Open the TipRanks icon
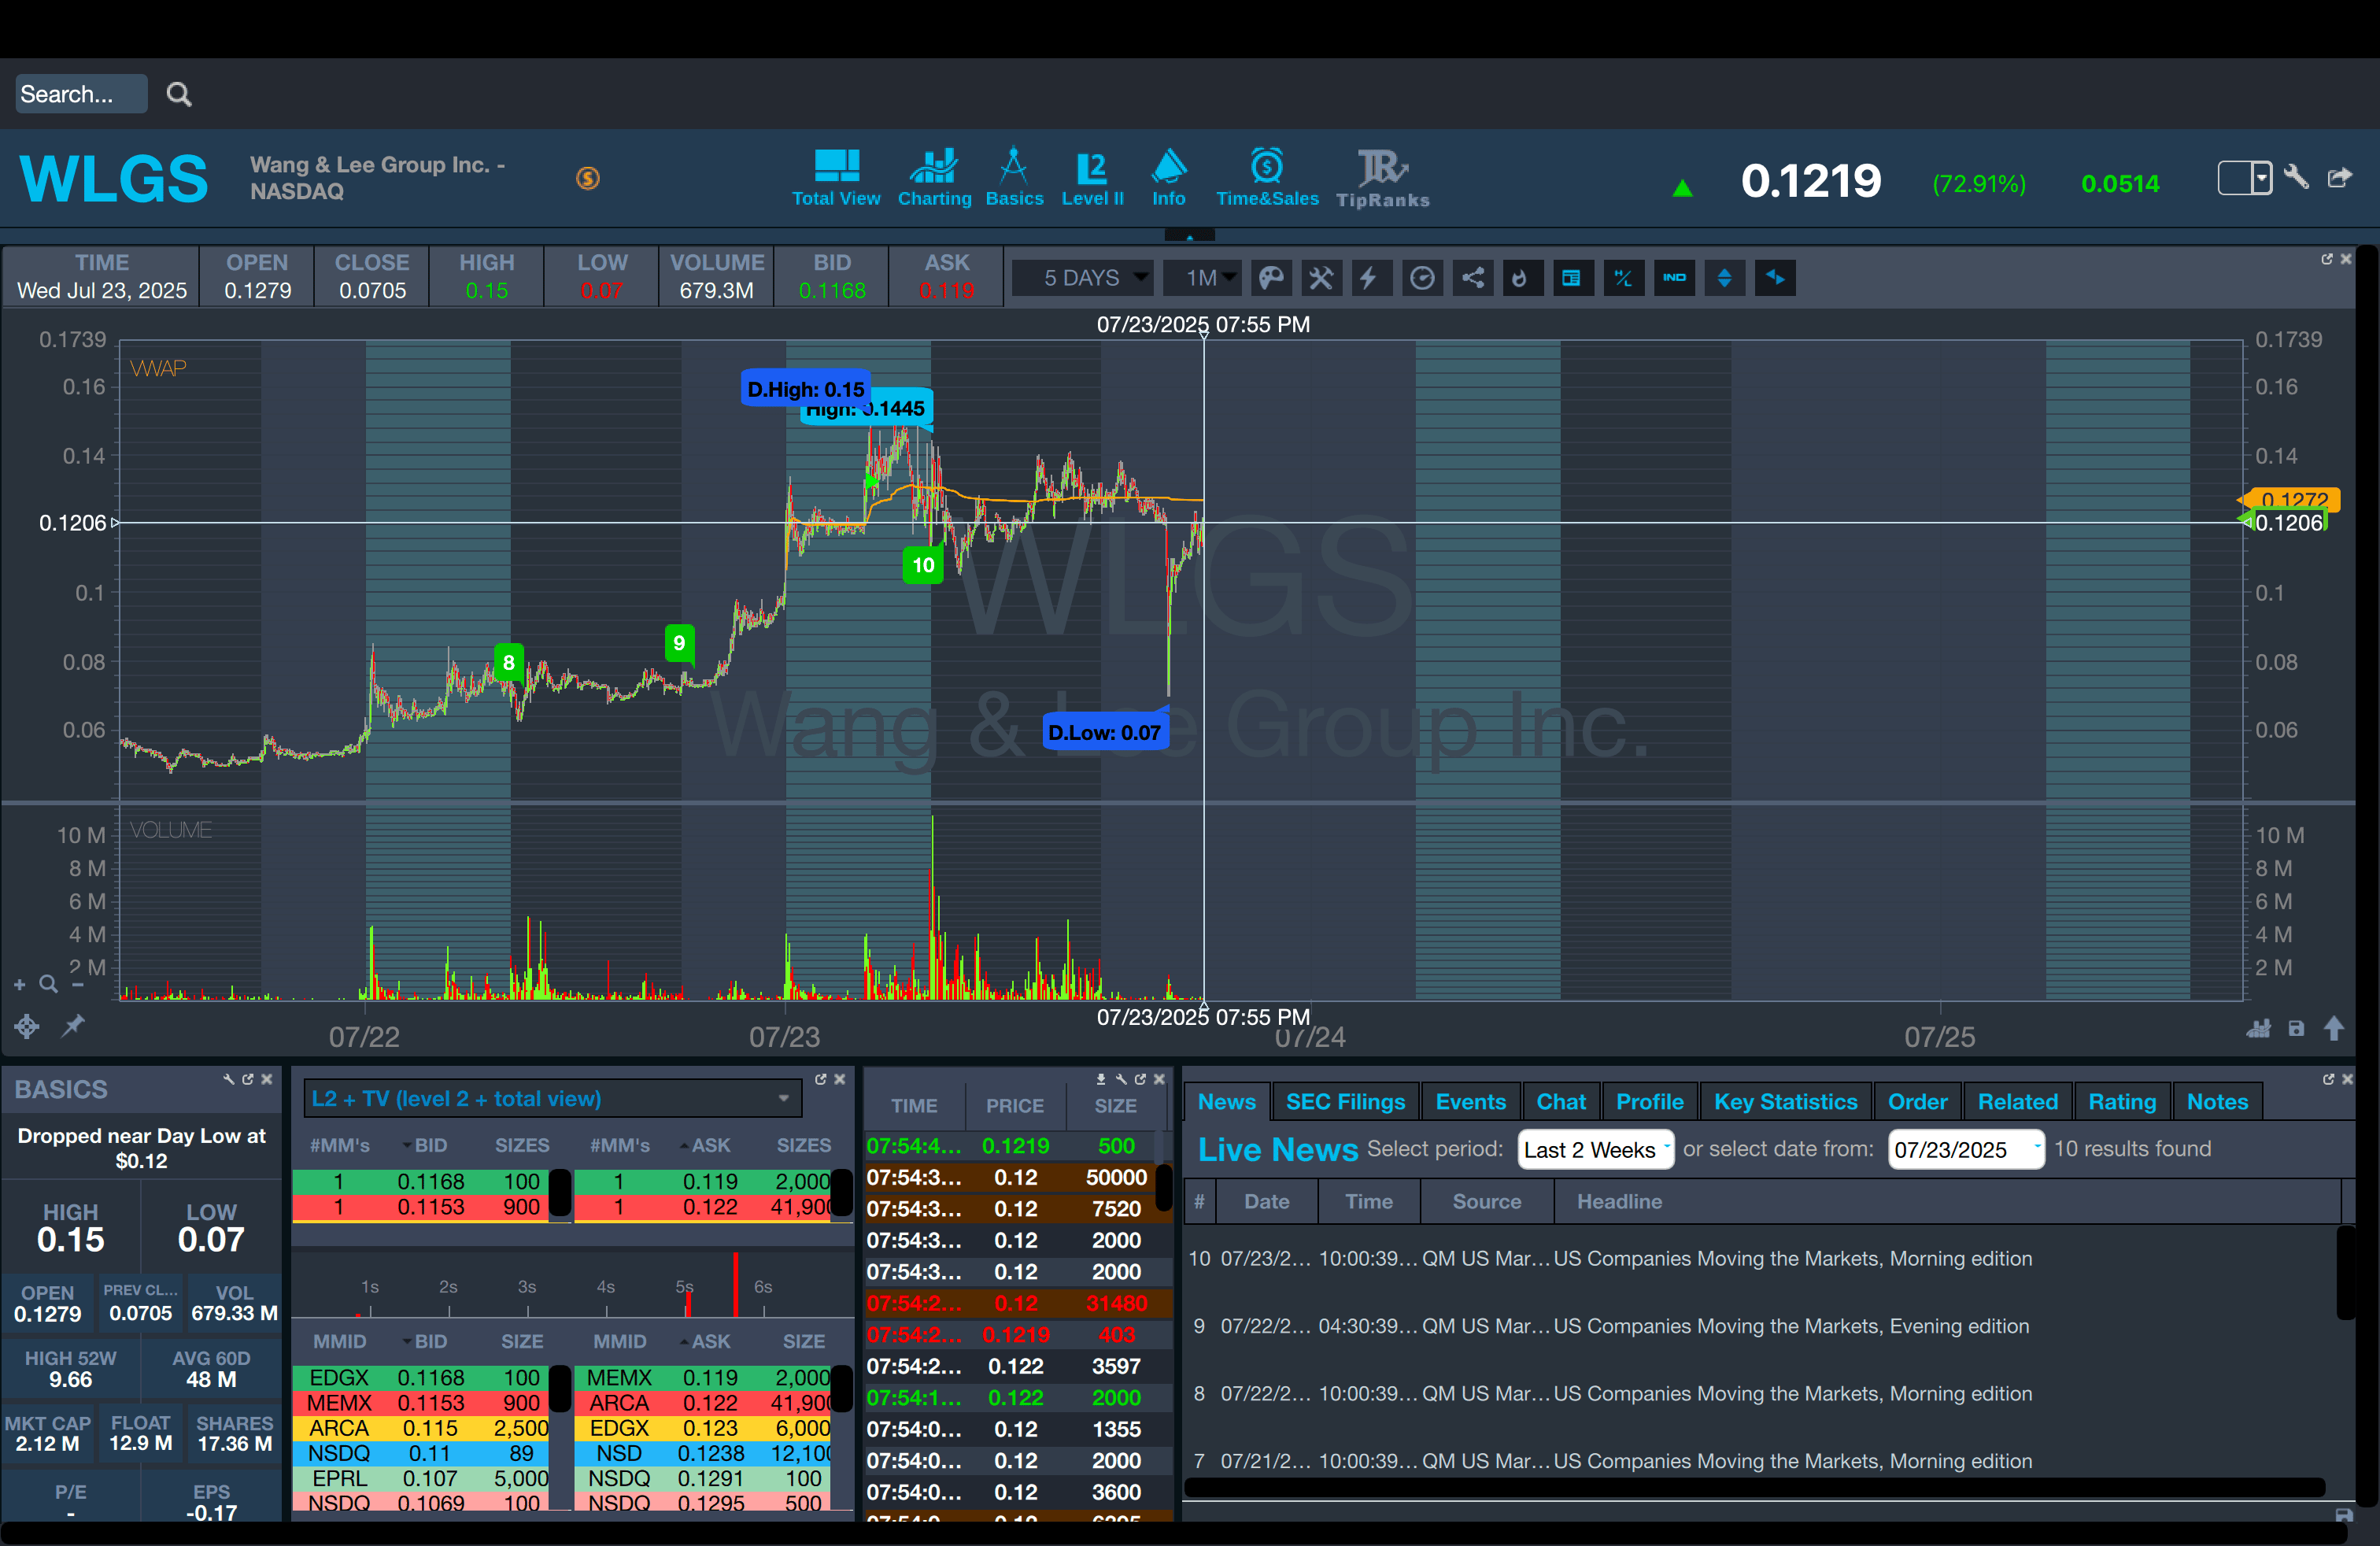 (x=1382, y=179)
